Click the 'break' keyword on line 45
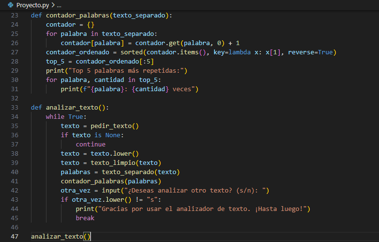The image size is (379, 242). click(85, 218)
